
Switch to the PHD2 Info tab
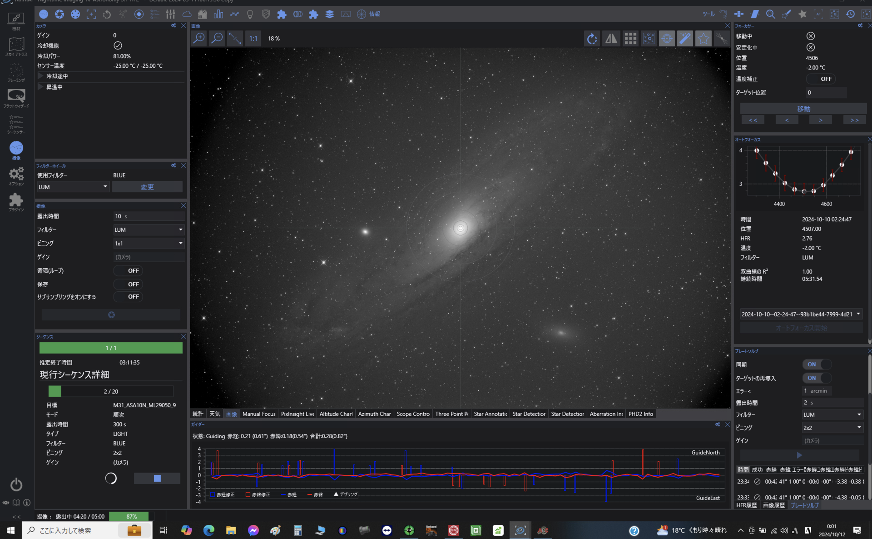pyautogui.click(x=640, y=414)
